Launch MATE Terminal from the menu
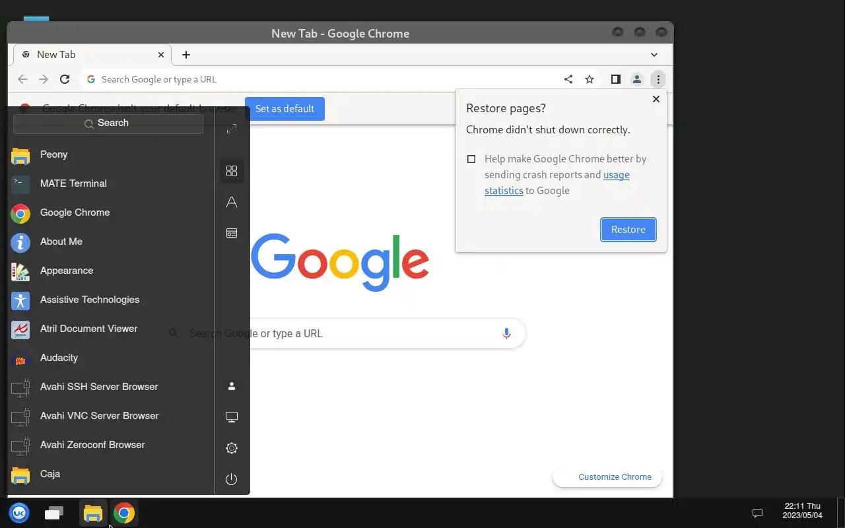Viewport: 845px width, 528px height. [x=111, y=183]
